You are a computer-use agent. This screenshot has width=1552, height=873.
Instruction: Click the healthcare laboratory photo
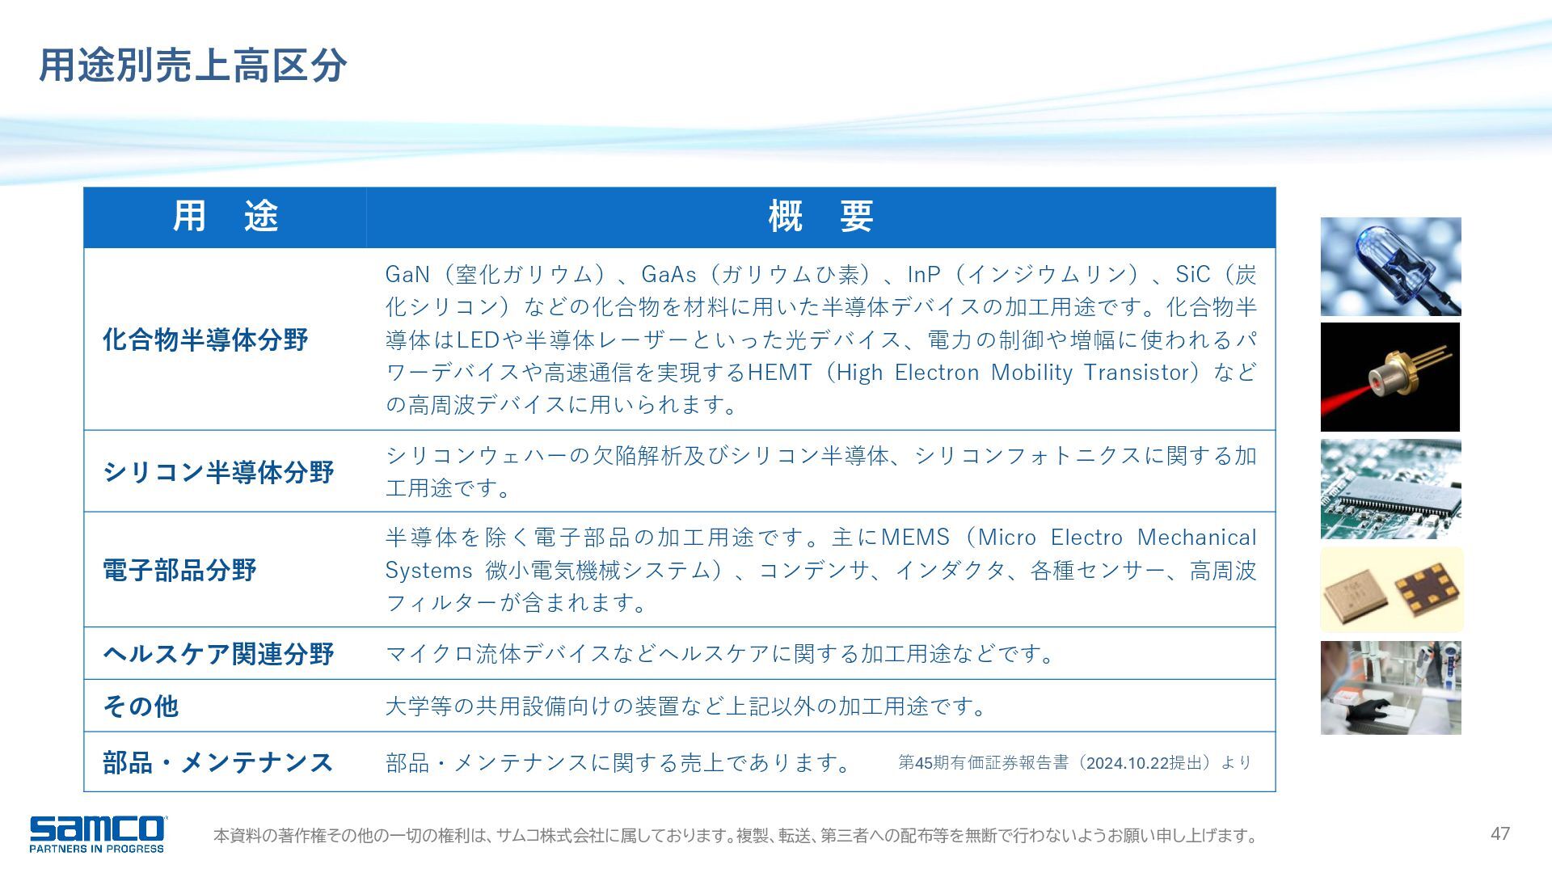click(1390, 688)
